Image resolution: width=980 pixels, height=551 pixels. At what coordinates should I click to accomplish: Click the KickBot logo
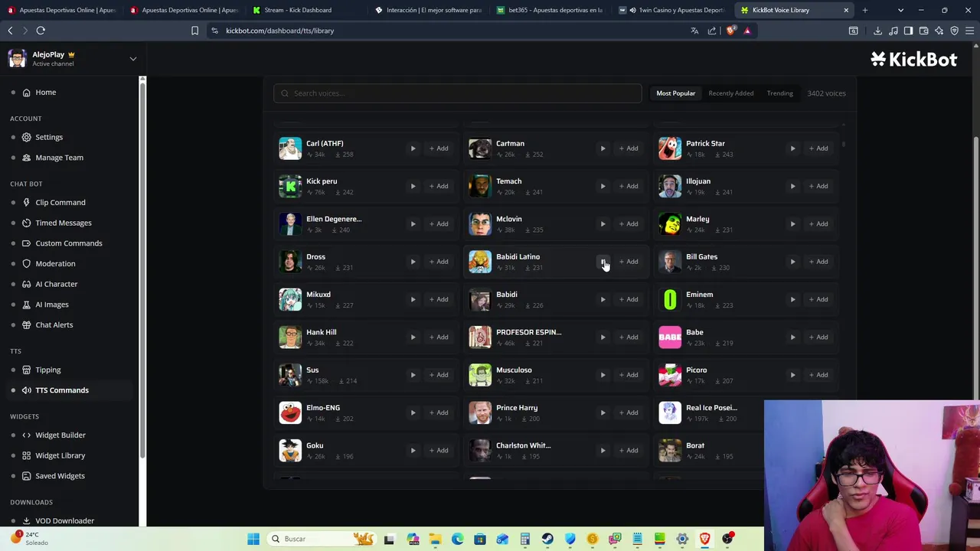pyautogui.click(x=913, y=59)
